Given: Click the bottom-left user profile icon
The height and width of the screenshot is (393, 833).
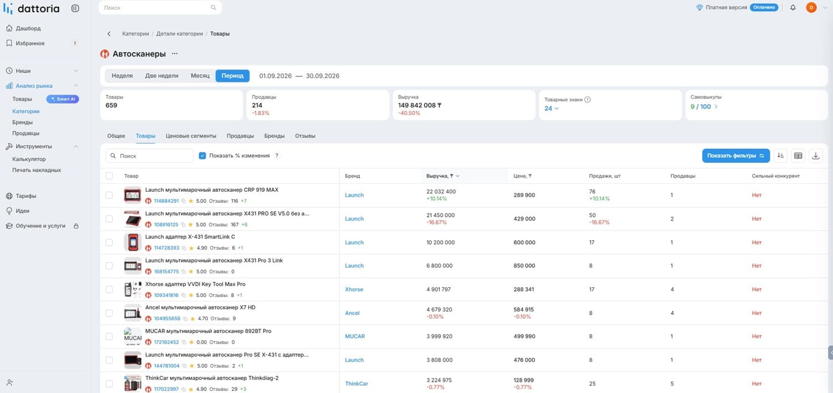Looking at the screenshot, I should 9,382.
